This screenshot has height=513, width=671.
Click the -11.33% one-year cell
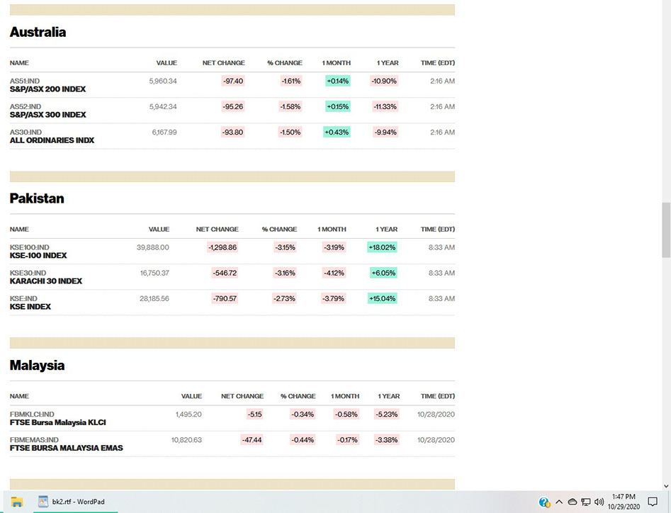point(385,106)
